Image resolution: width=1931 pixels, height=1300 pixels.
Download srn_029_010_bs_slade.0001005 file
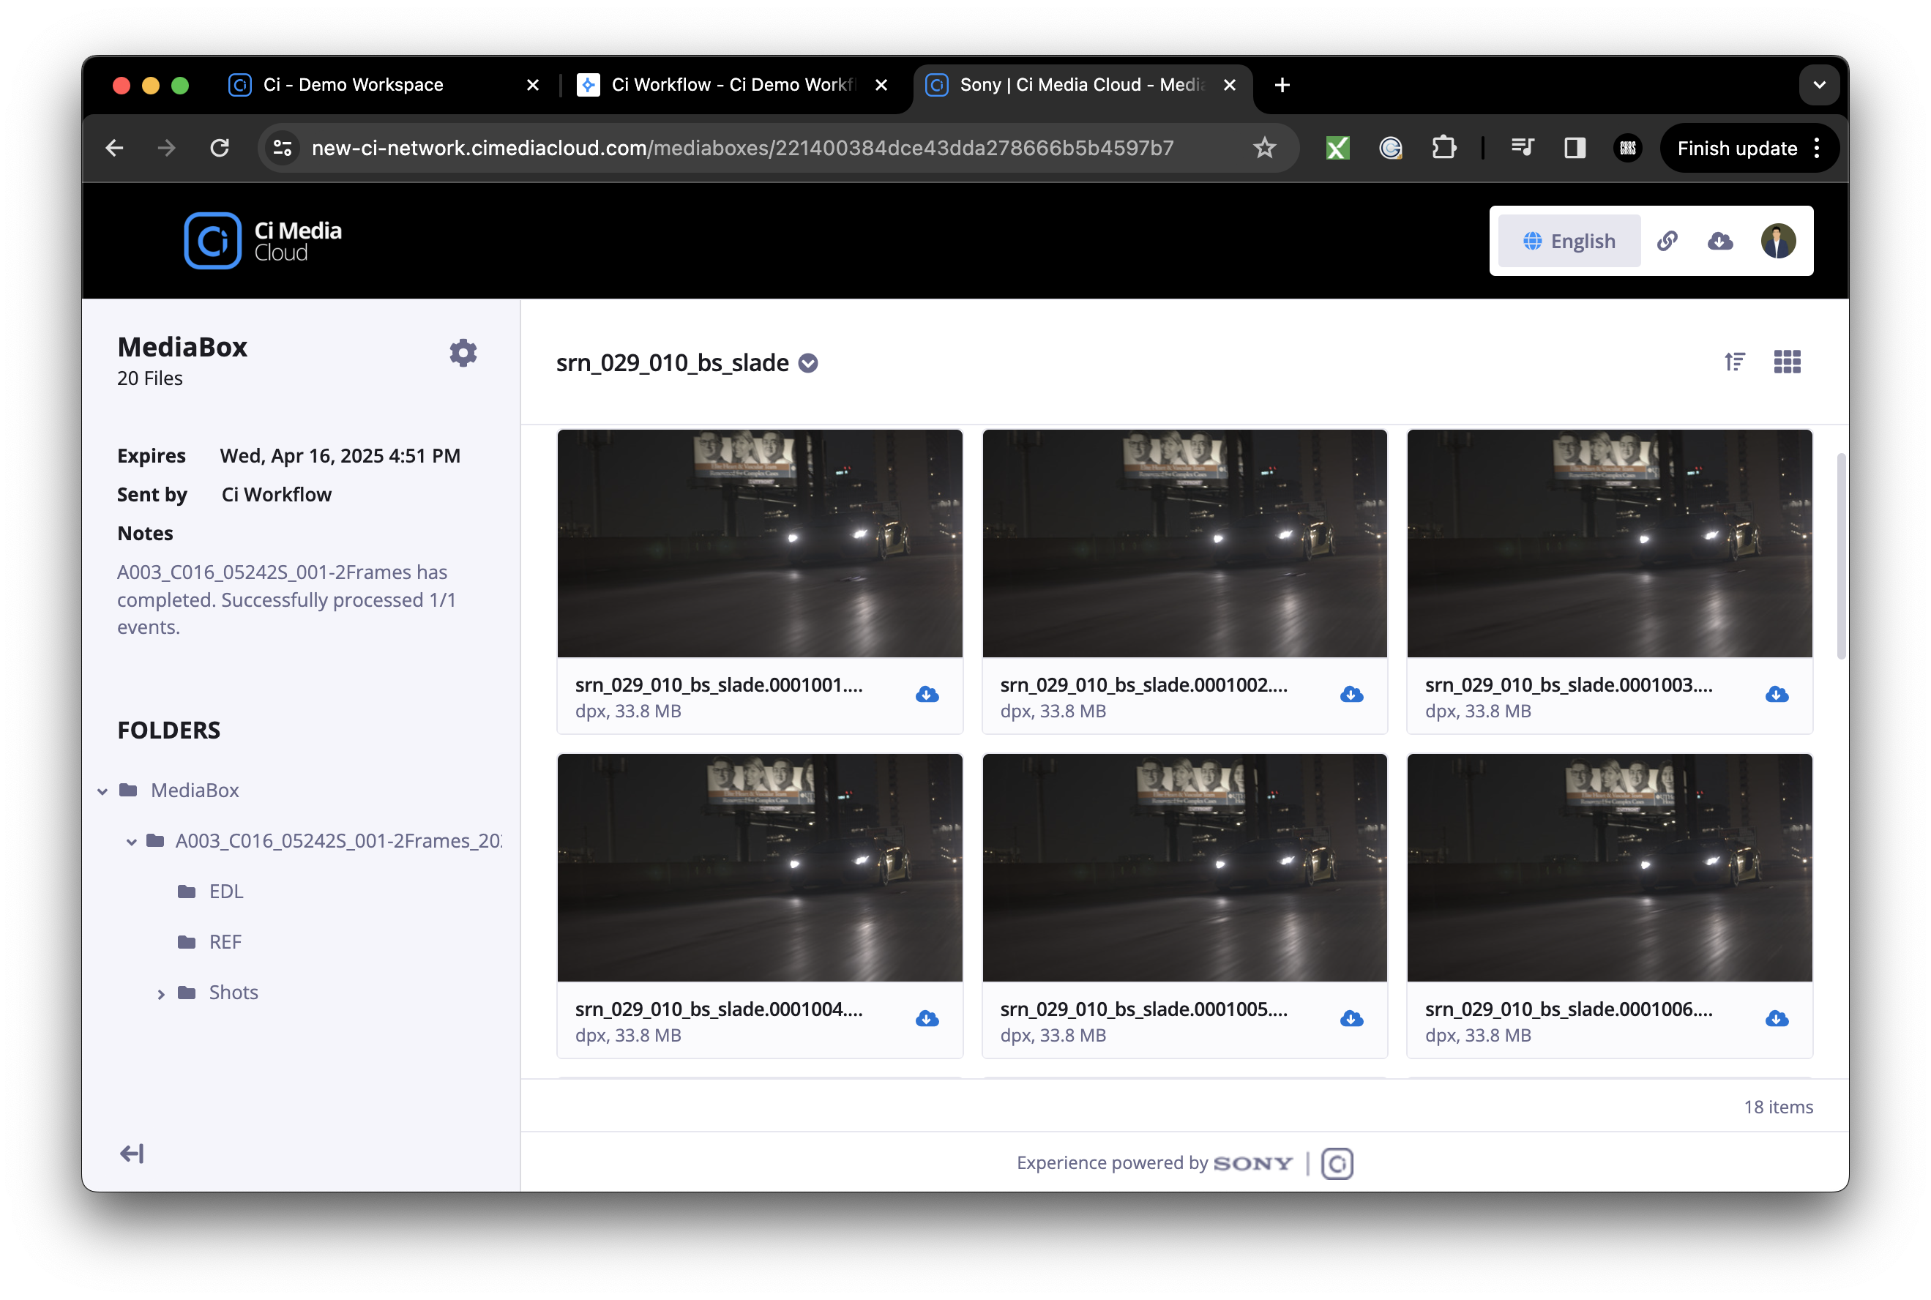pyautogui.click(x=1351, y=1019)
